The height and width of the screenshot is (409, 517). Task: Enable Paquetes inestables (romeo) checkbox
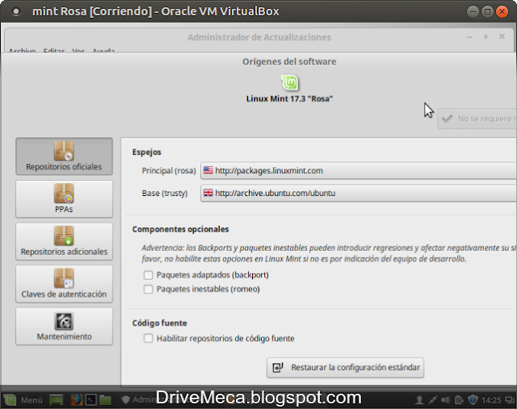tap(149, 289)
